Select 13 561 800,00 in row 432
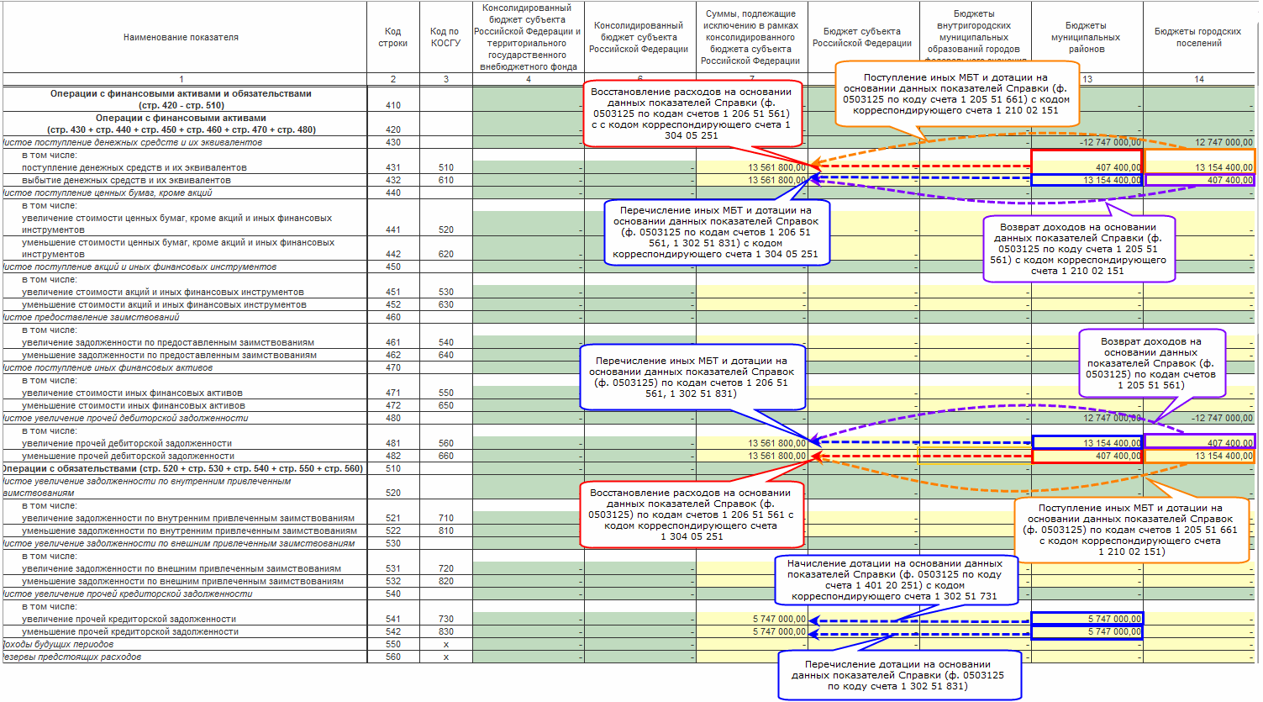This screenshot has width=1263, height=702. (776, 180)
